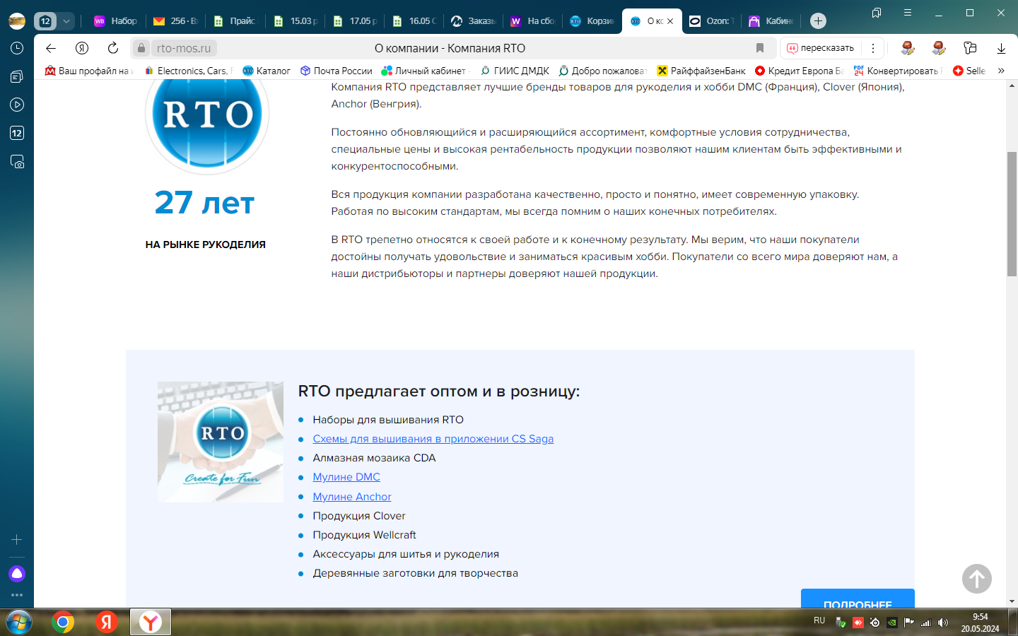Image resolution: width=1018 pixels, height=636 pixels.
Task: Open the Мулине Anchor link
Action: tap(352, 497)
